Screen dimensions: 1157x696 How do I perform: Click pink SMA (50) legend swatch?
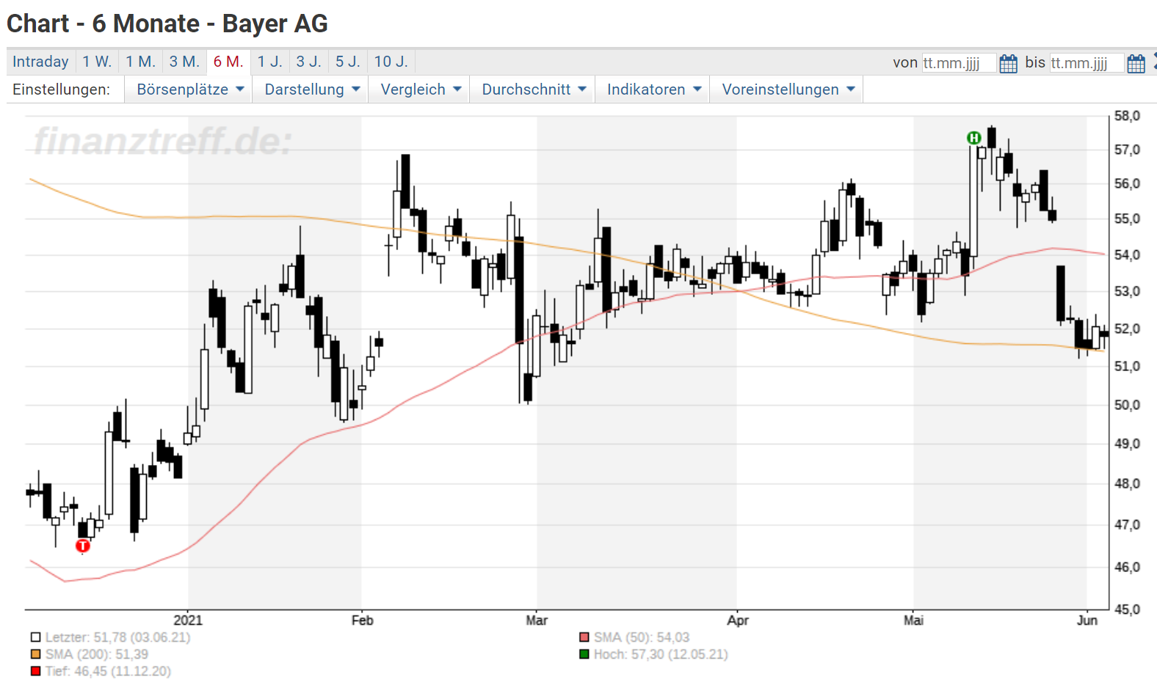(x=584, y=637)
